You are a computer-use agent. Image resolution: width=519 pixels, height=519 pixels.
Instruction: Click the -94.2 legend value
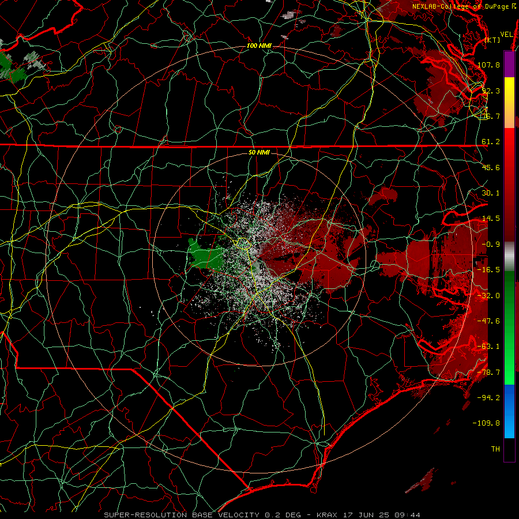(488, 398)
